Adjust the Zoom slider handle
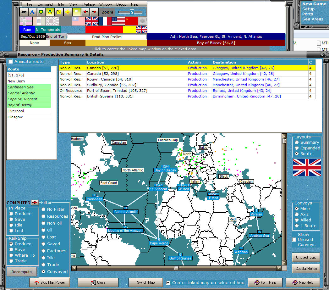 [132, 12]
